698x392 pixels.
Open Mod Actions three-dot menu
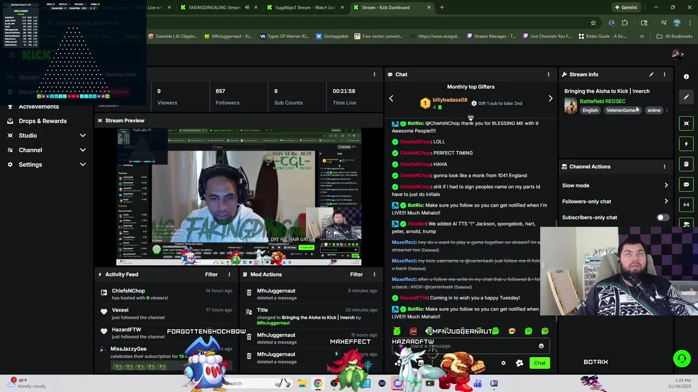[x=374, y=274]
